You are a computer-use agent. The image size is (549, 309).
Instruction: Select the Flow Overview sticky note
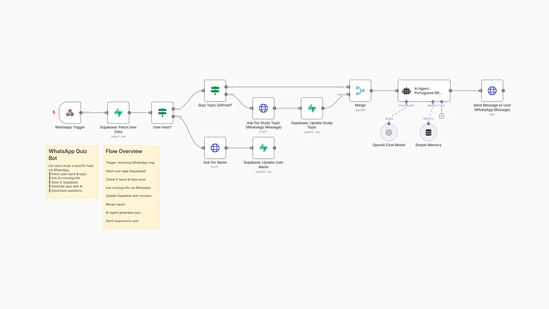[131, 187]
